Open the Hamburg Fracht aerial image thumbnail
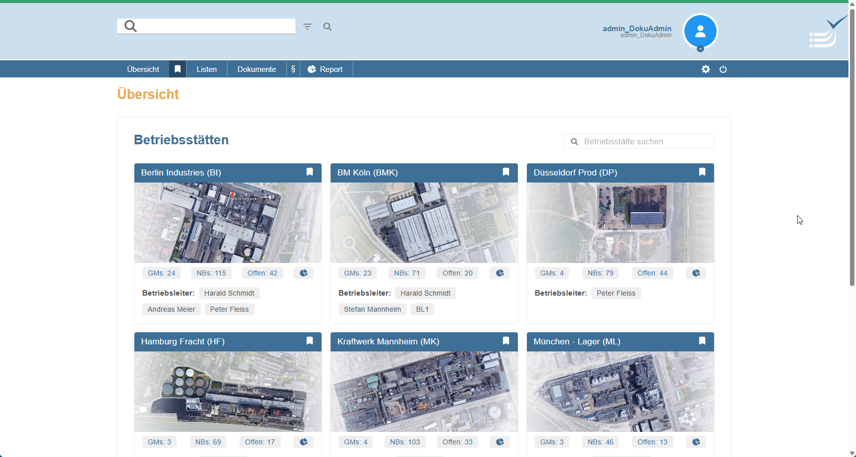The image size is (856, 457). [x=228, y=391]
